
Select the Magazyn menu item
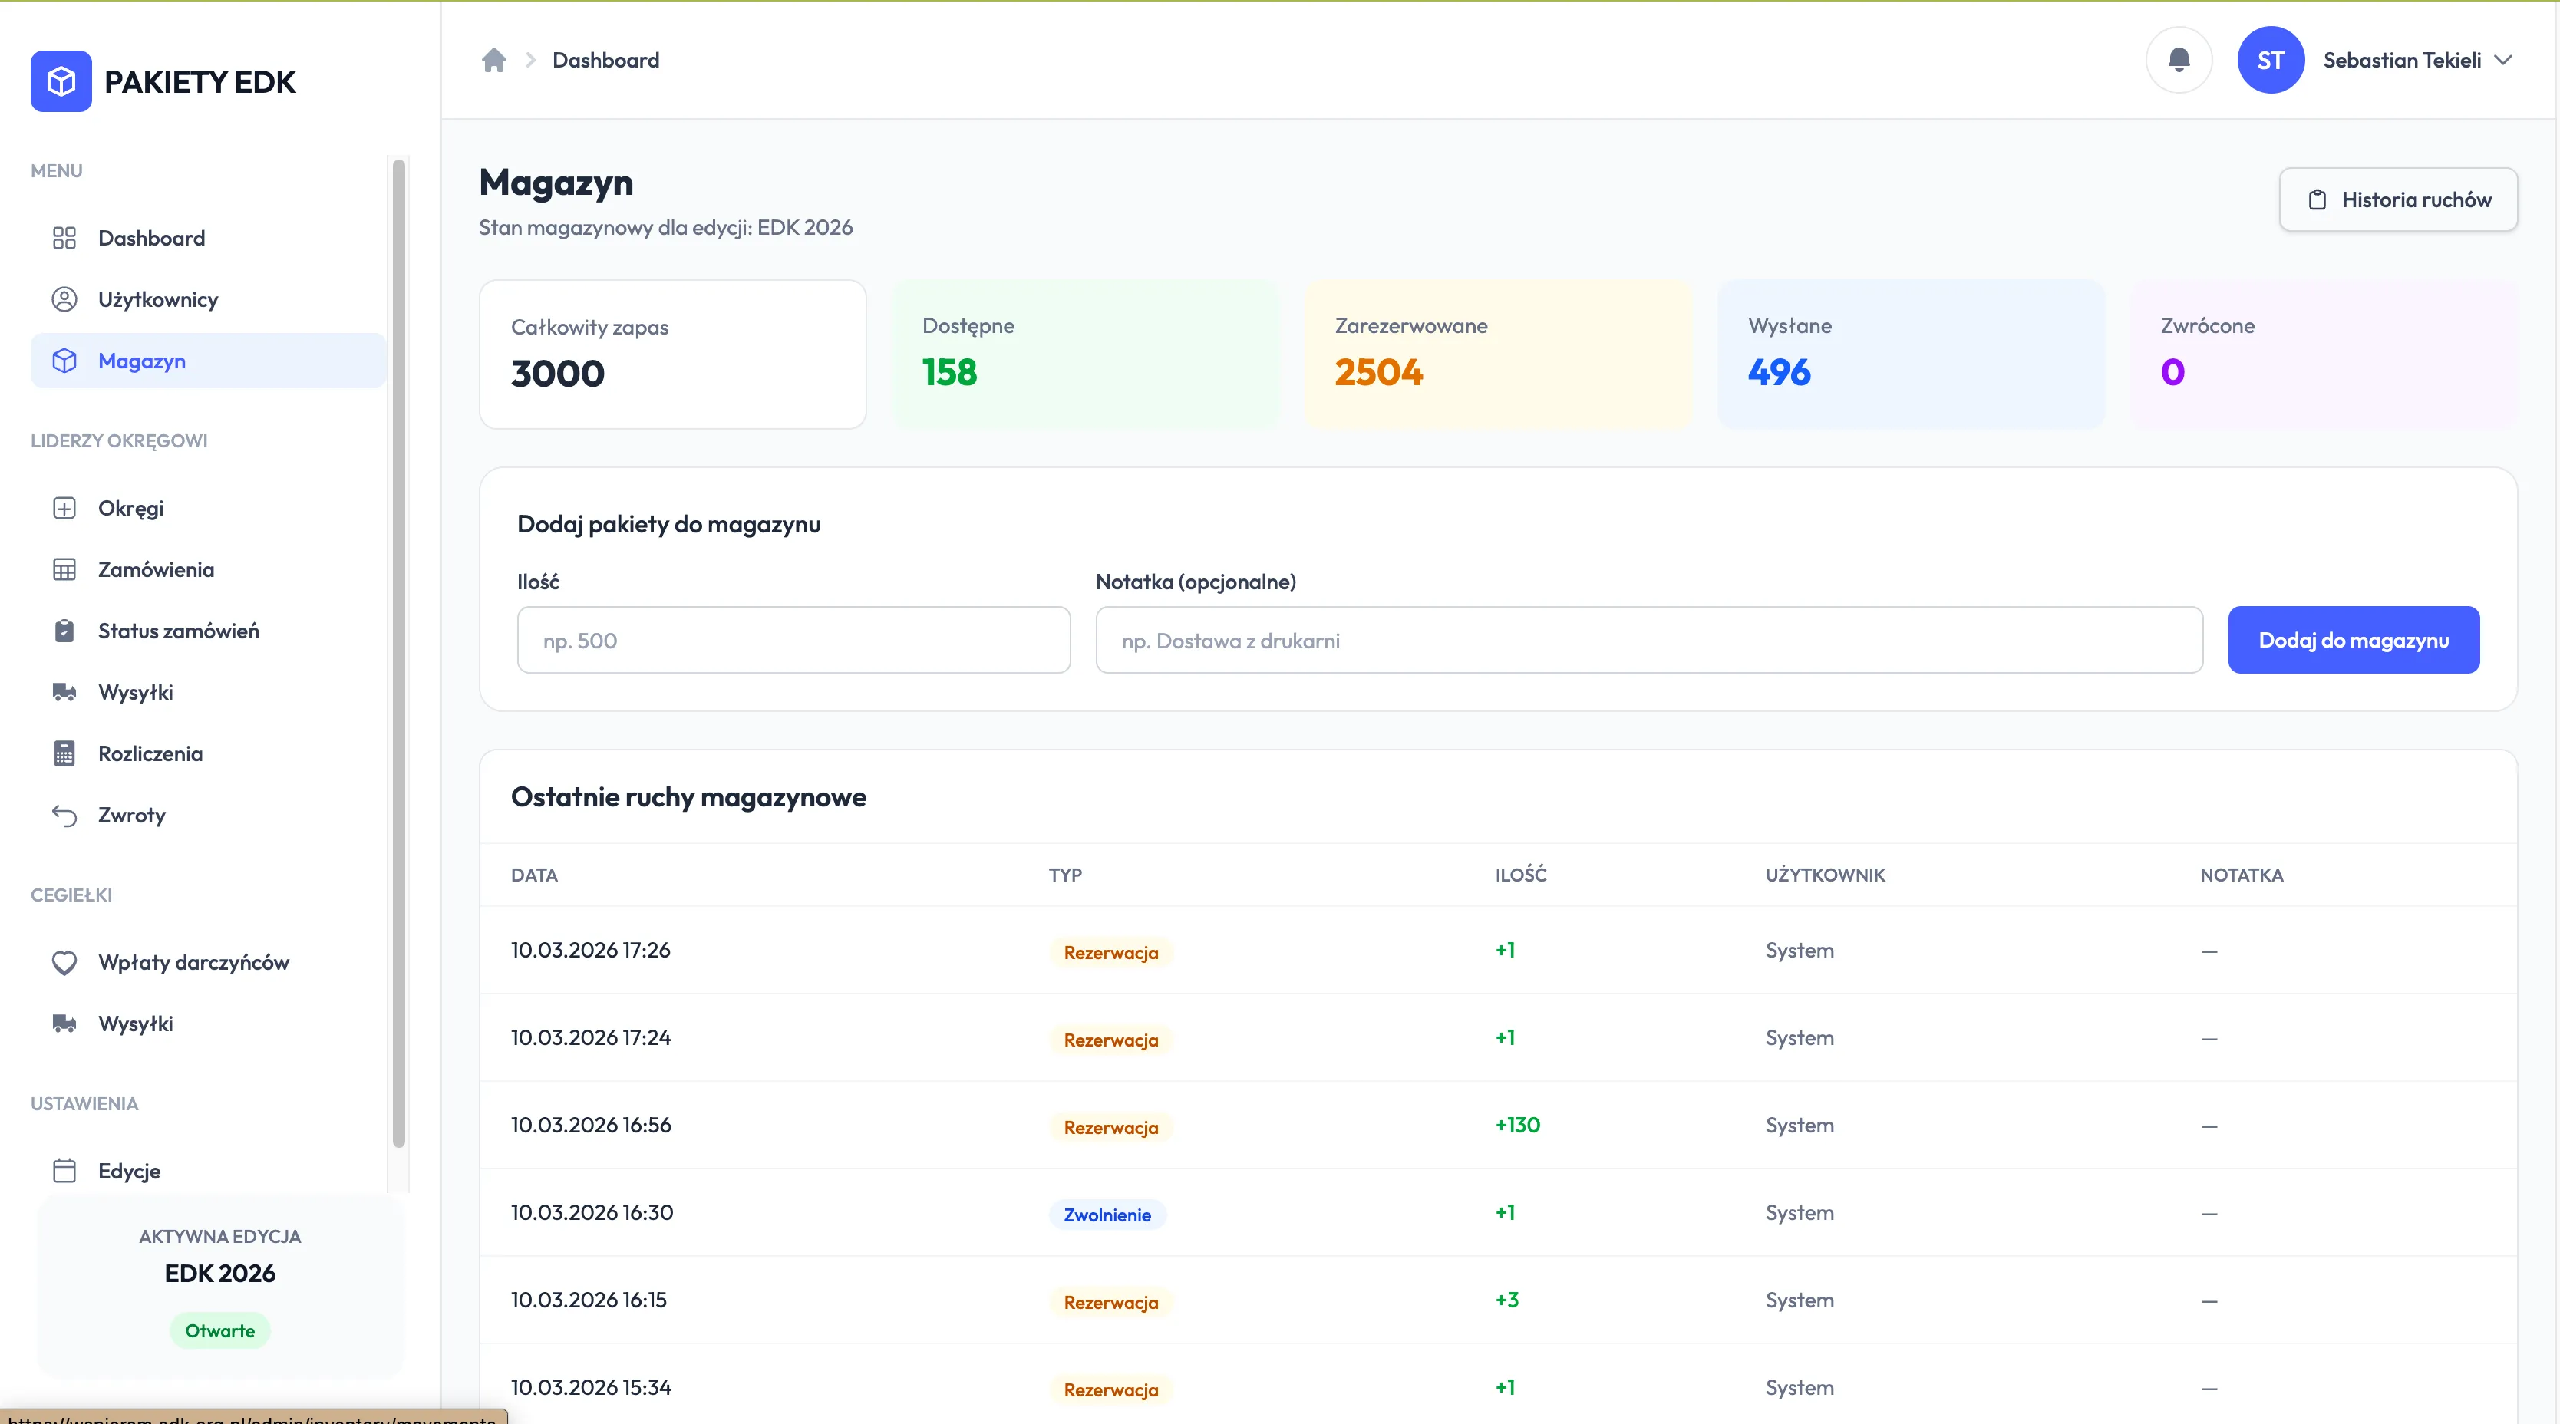208,361
